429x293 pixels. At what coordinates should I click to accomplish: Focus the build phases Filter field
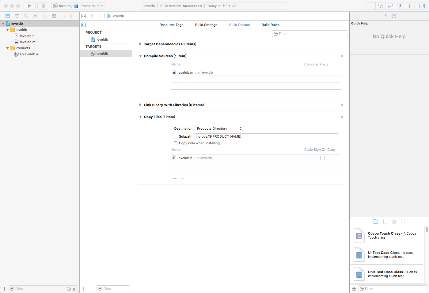(x=310, y=34)
